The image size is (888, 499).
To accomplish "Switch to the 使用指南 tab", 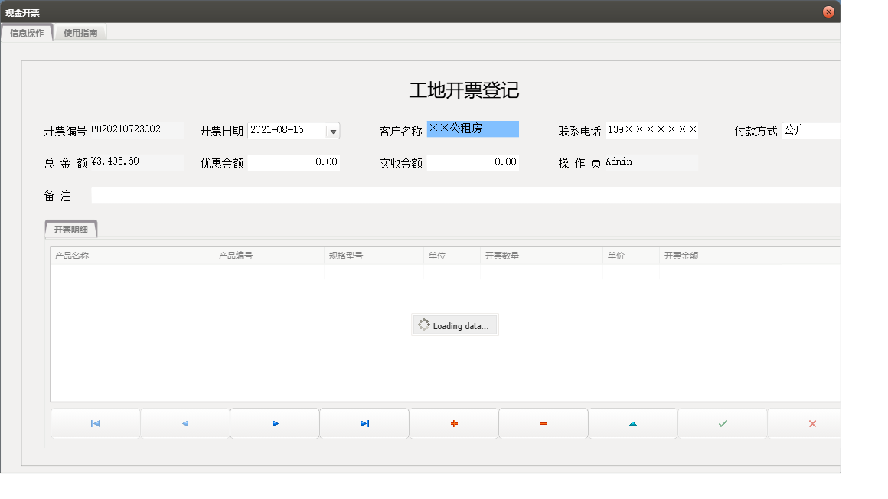I will pos(80,33).
